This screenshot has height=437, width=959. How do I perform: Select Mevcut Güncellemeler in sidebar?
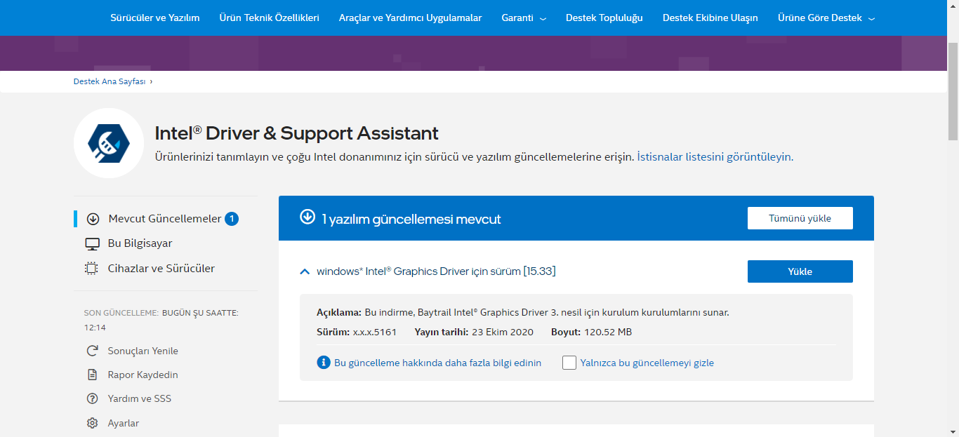(x=165, y=219)
